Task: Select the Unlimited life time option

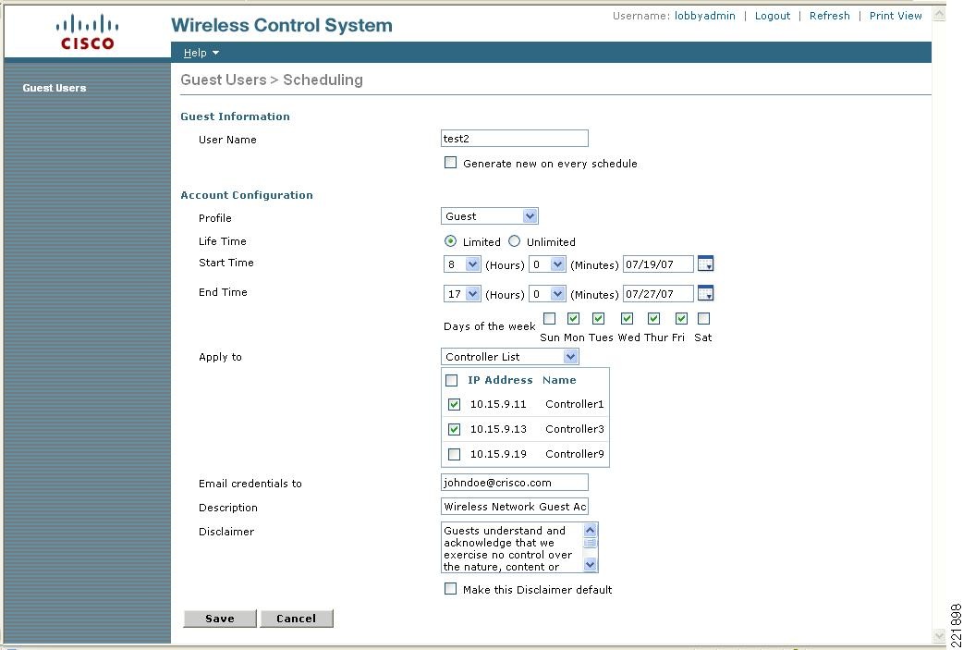Action: point(514,241)
